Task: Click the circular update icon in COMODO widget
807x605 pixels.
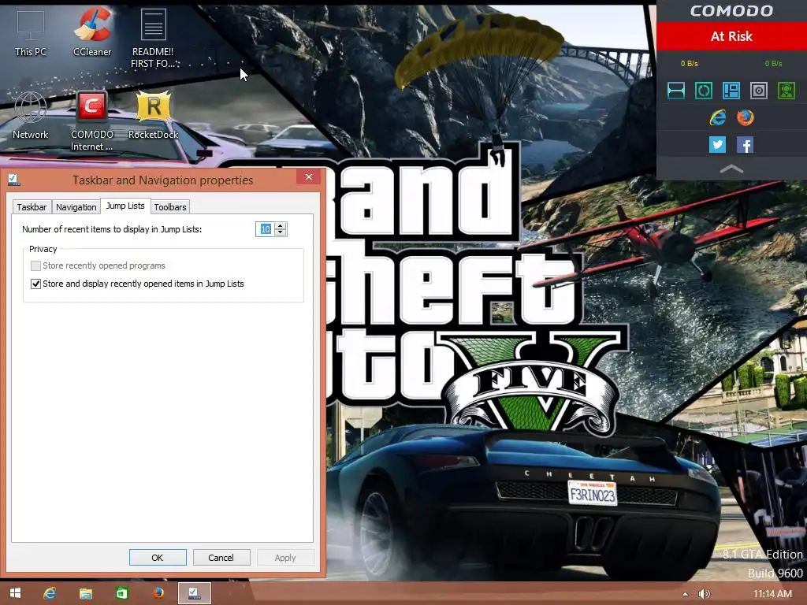Action: pyautogui.click(x=704, y=91)
